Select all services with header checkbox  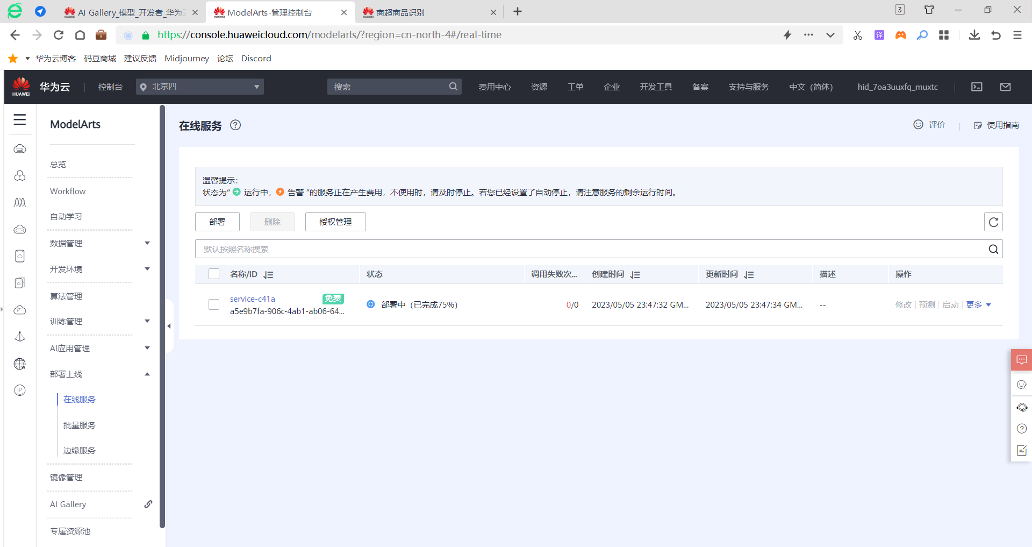[214, 274]
